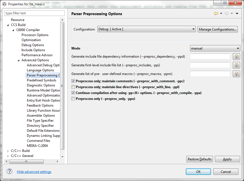244x181 pixels.
Task: Click browse icon for preproc_dependency field
Action: tap(236, 57)
